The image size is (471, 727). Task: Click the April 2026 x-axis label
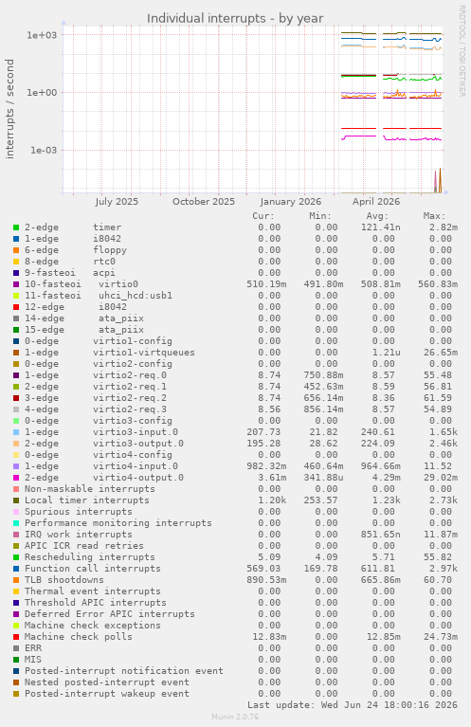[x=376, y=202]
